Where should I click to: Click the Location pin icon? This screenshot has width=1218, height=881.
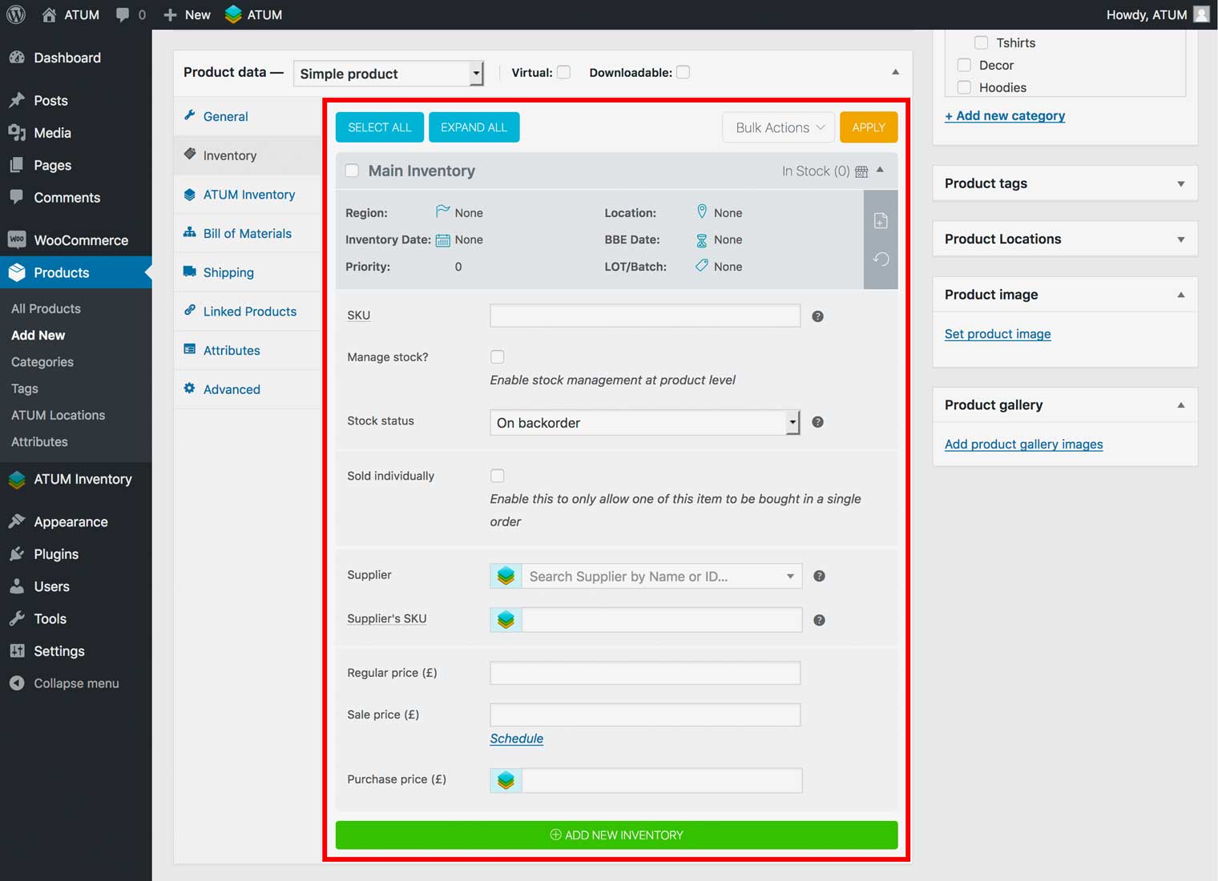click(x=701, y=212)
